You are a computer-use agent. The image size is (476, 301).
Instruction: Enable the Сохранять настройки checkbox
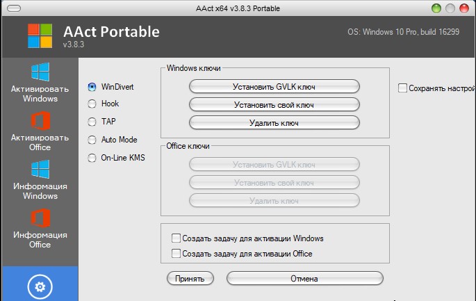point(402,88)
